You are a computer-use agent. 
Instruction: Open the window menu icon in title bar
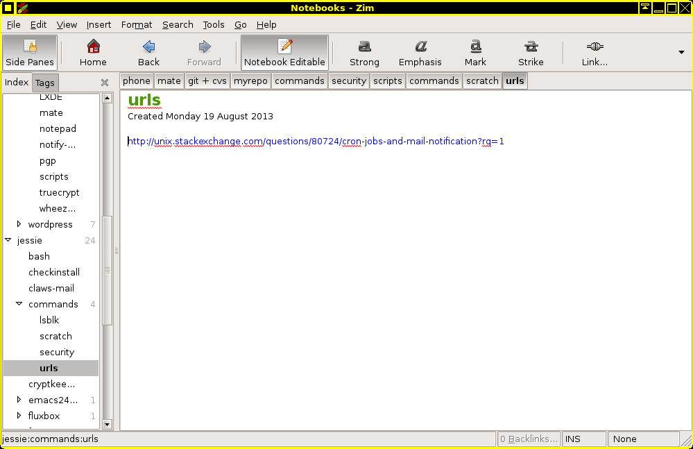click(x=8, y=8)
